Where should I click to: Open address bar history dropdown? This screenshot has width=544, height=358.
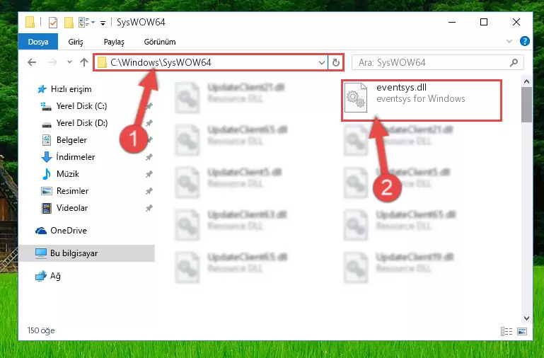[x=322, y=63]
